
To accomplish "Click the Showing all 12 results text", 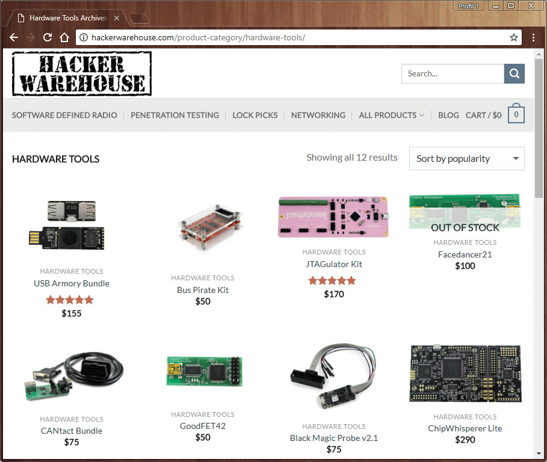I will point(352,158).
